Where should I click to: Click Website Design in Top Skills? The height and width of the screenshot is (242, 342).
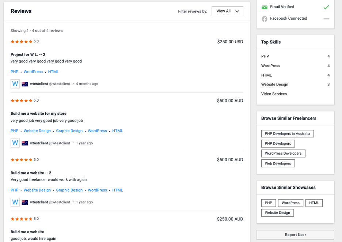[x=274, y=84]
